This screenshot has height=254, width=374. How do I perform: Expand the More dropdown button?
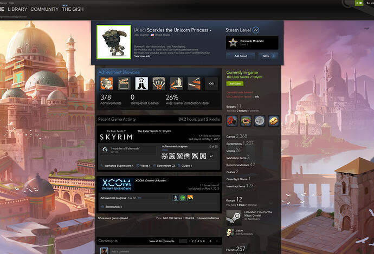pyautogui.click(x=268, y=56)
